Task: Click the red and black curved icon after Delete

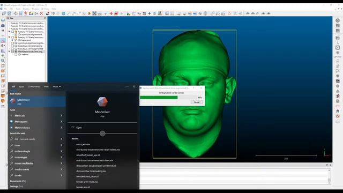Action: pyautogui.click(x=48, y=13)
